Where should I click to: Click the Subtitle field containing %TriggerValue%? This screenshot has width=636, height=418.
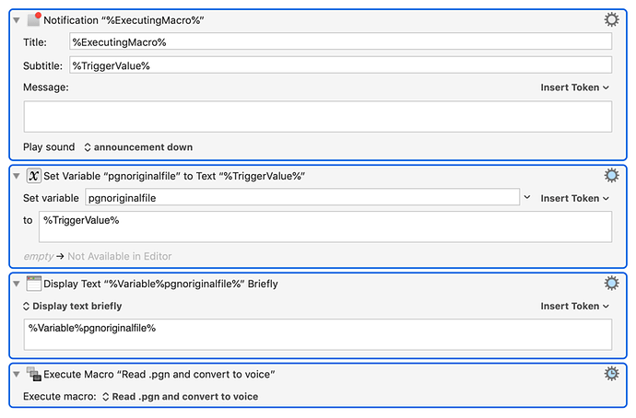[340, 65]
